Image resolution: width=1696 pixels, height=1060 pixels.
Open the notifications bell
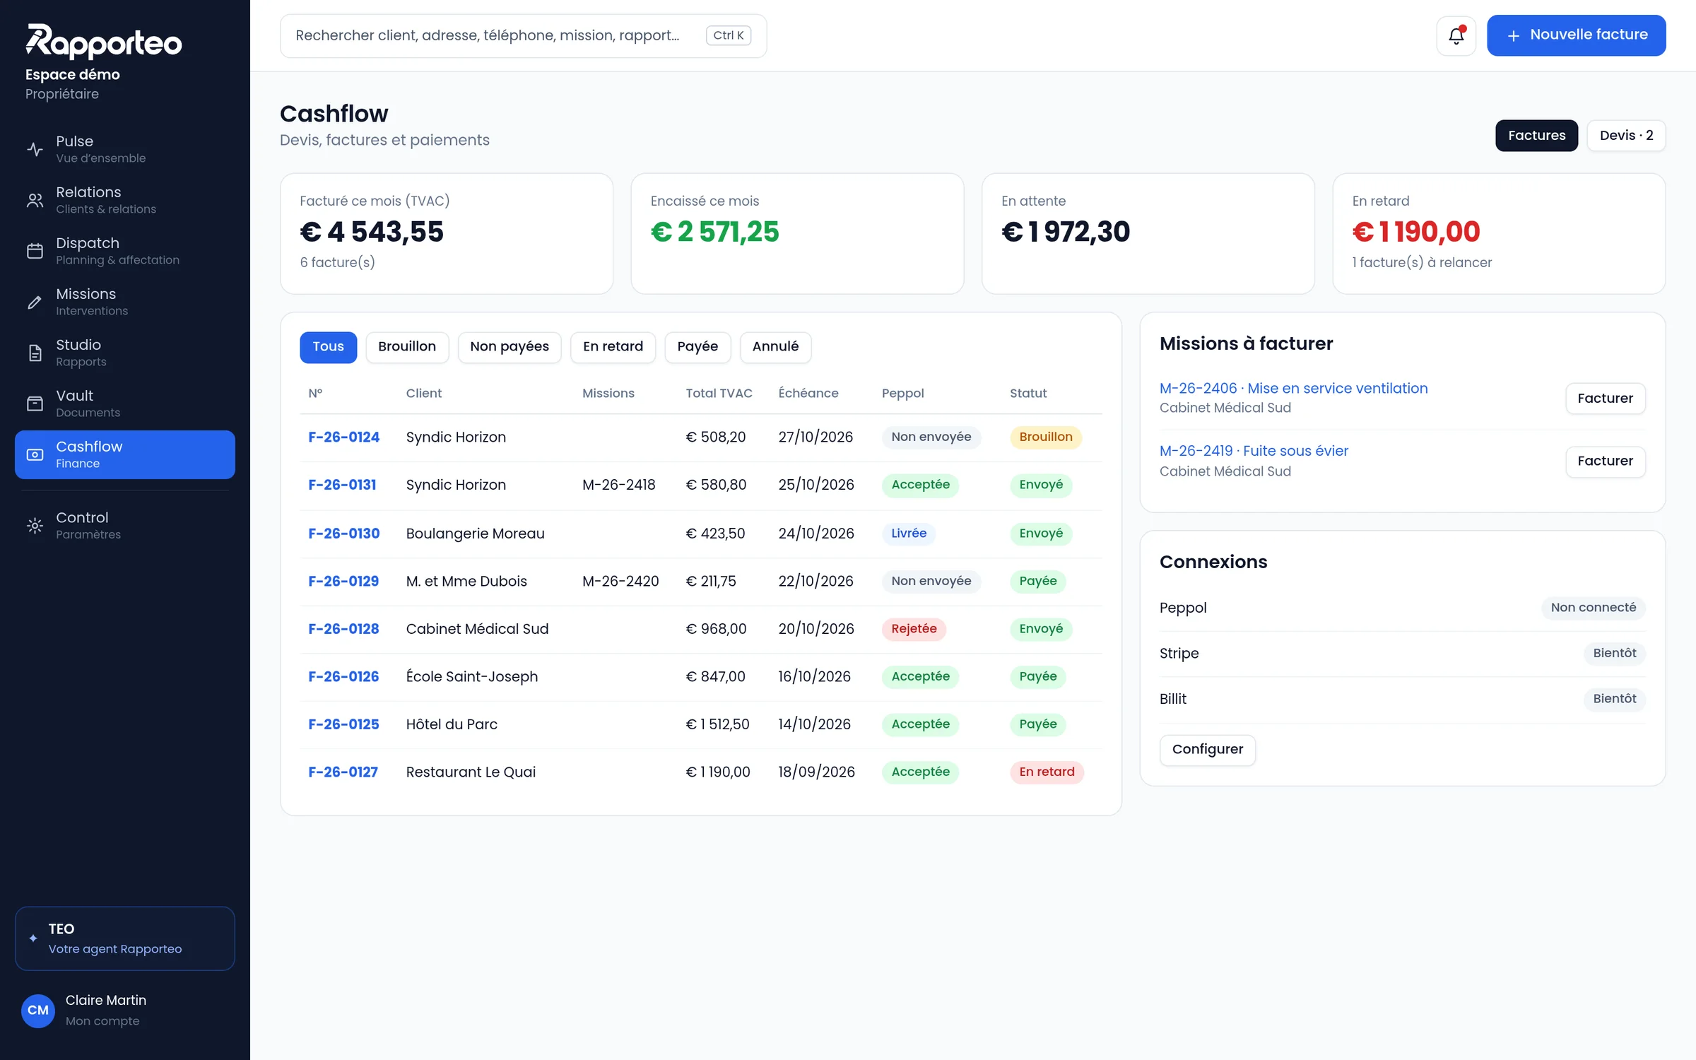click(1456, 35)
